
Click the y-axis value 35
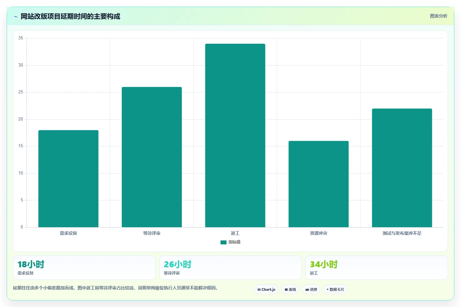(x=21, y=38)
